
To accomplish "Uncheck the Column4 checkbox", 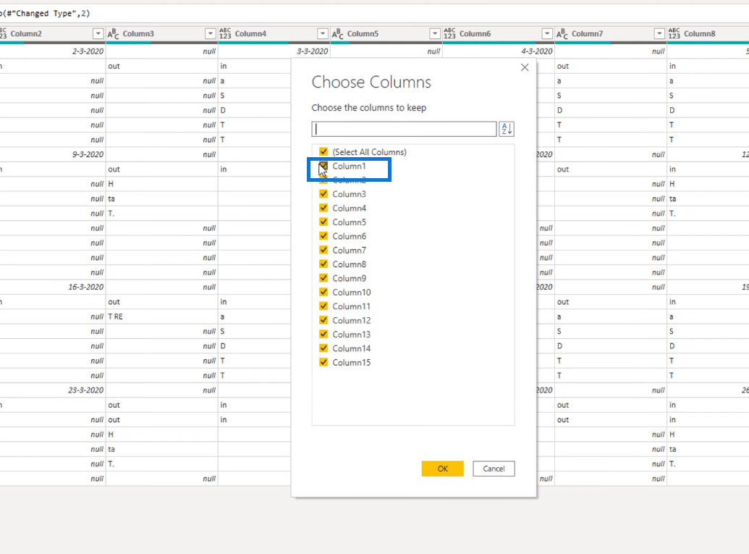I will coord(323,208).
